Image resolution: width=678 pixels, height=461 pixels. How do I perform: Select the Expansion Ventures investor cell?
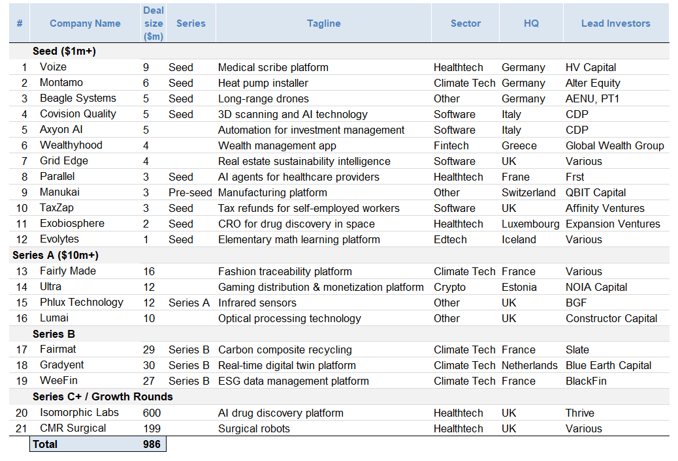tap(613, 224)
